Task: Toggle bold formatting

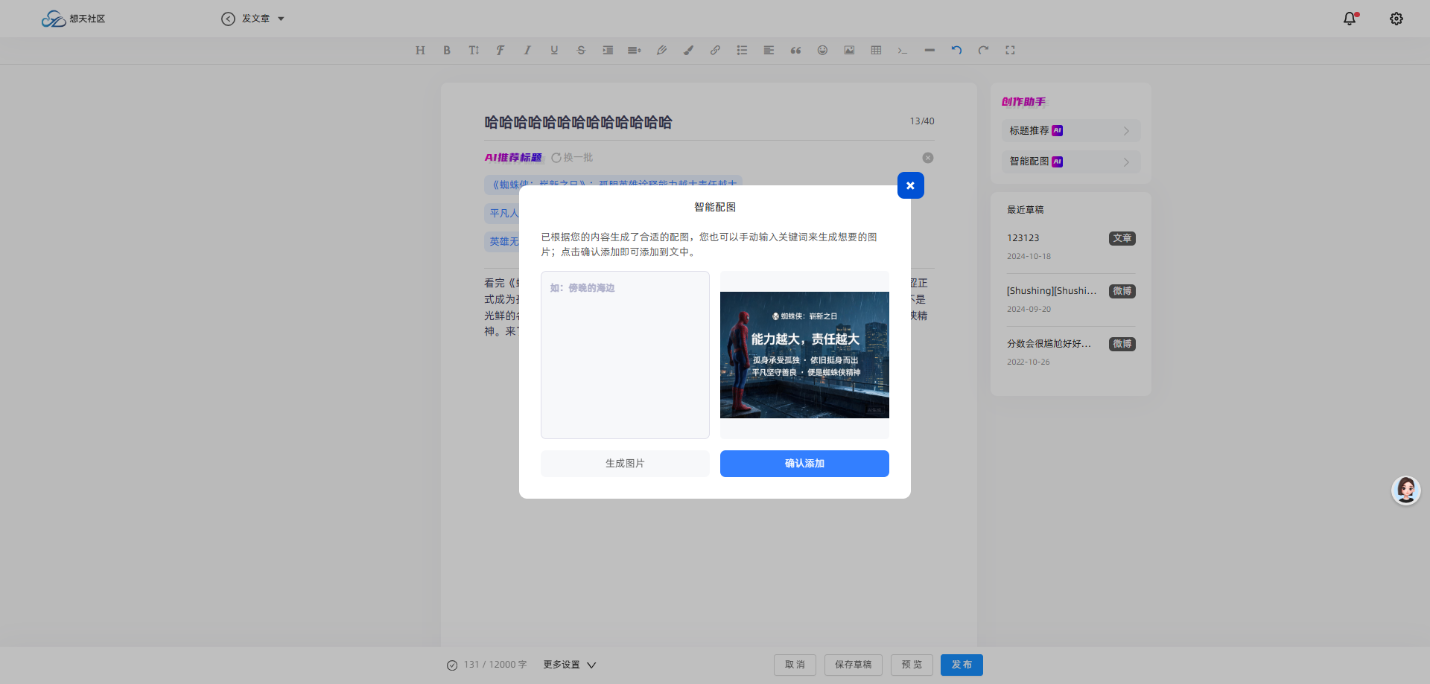Action: [x=447, y=50]
